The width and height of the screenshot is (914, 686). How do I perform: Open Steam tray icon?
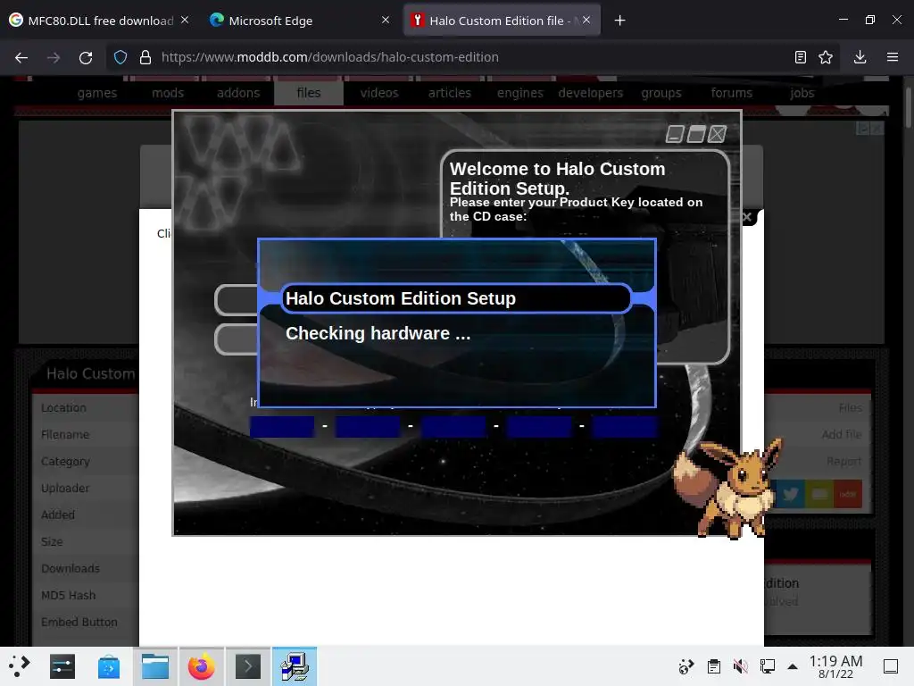[x=686, y=665]
